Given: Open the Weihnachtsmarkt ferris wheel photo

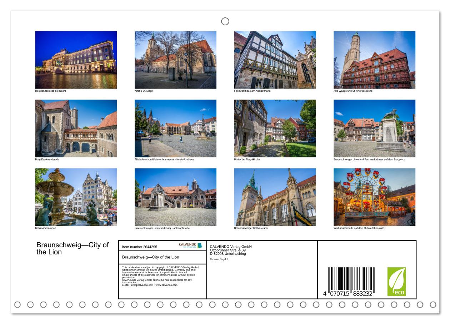Looking at the screenshot, I should click(374, 197).
